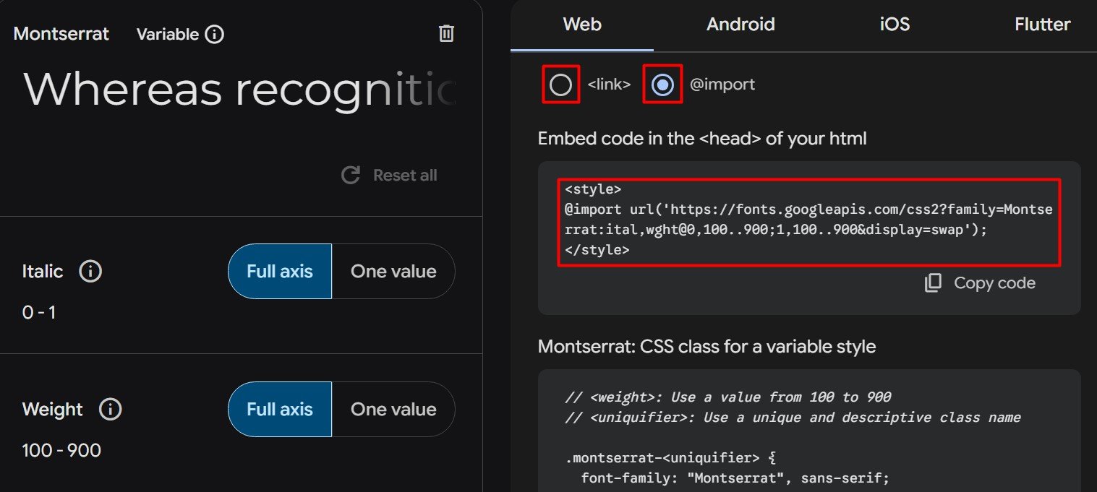1097x492 pixels.
Task: Click the copy icon beside Copy code
Action: coord(933,282)
